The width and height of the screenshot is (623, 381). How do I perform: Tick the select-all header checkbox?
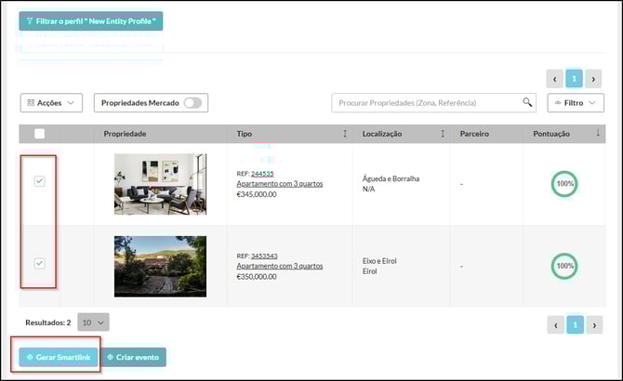pyautogui.click(x=39, y=134)
